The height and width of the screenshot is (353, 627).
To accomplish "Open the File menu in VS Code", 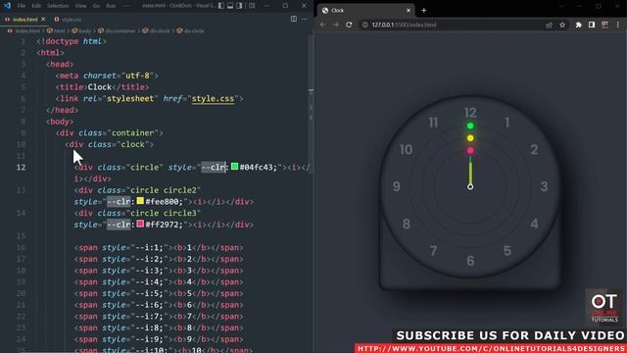I will (22, 6).
